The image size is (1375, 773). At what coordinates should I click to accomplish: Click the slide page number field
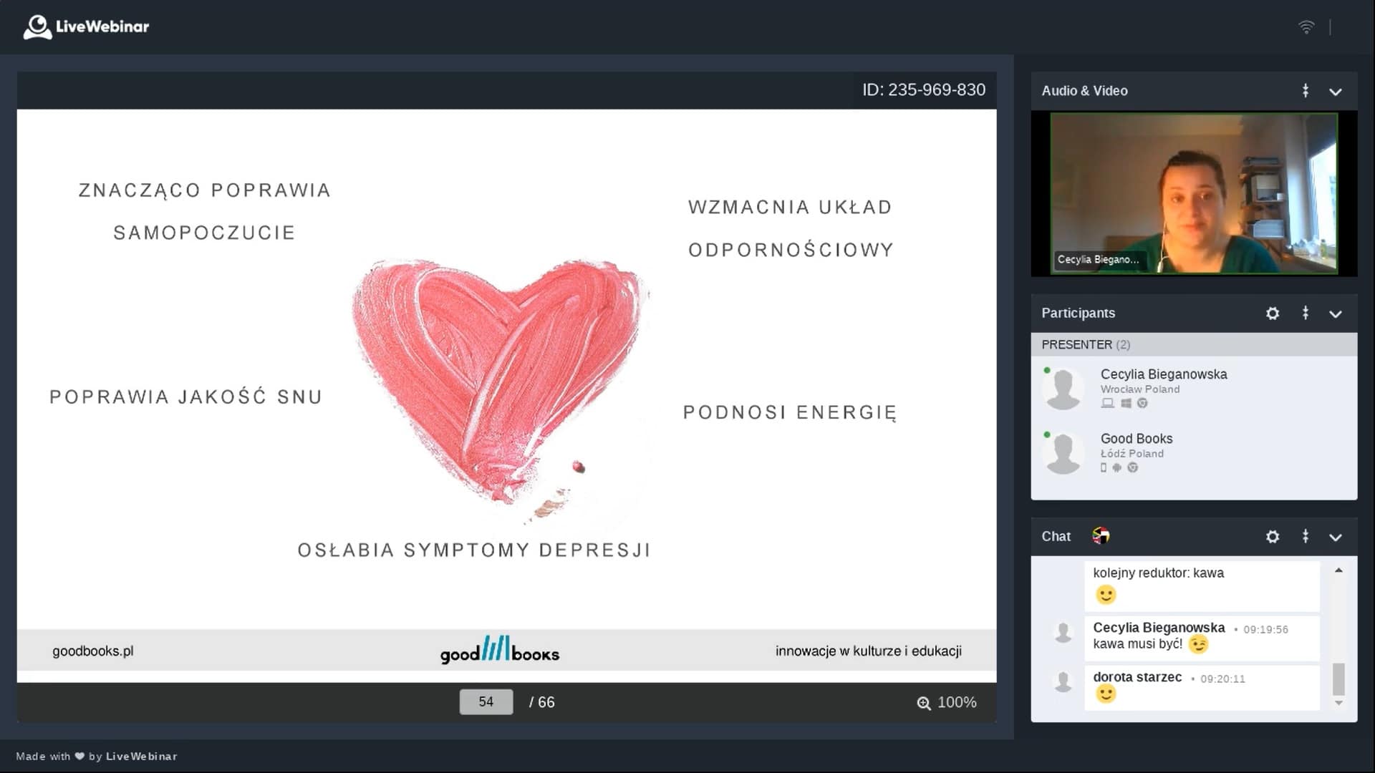click(486, 702)
